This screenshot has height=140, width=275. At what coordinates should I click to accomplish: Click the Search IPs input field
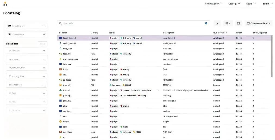click(x=133, y=23)
